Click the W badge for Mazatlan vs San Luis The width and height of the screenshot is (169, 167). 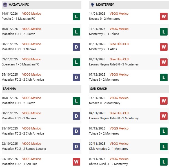pyautogui.click(x=76, y=162)
